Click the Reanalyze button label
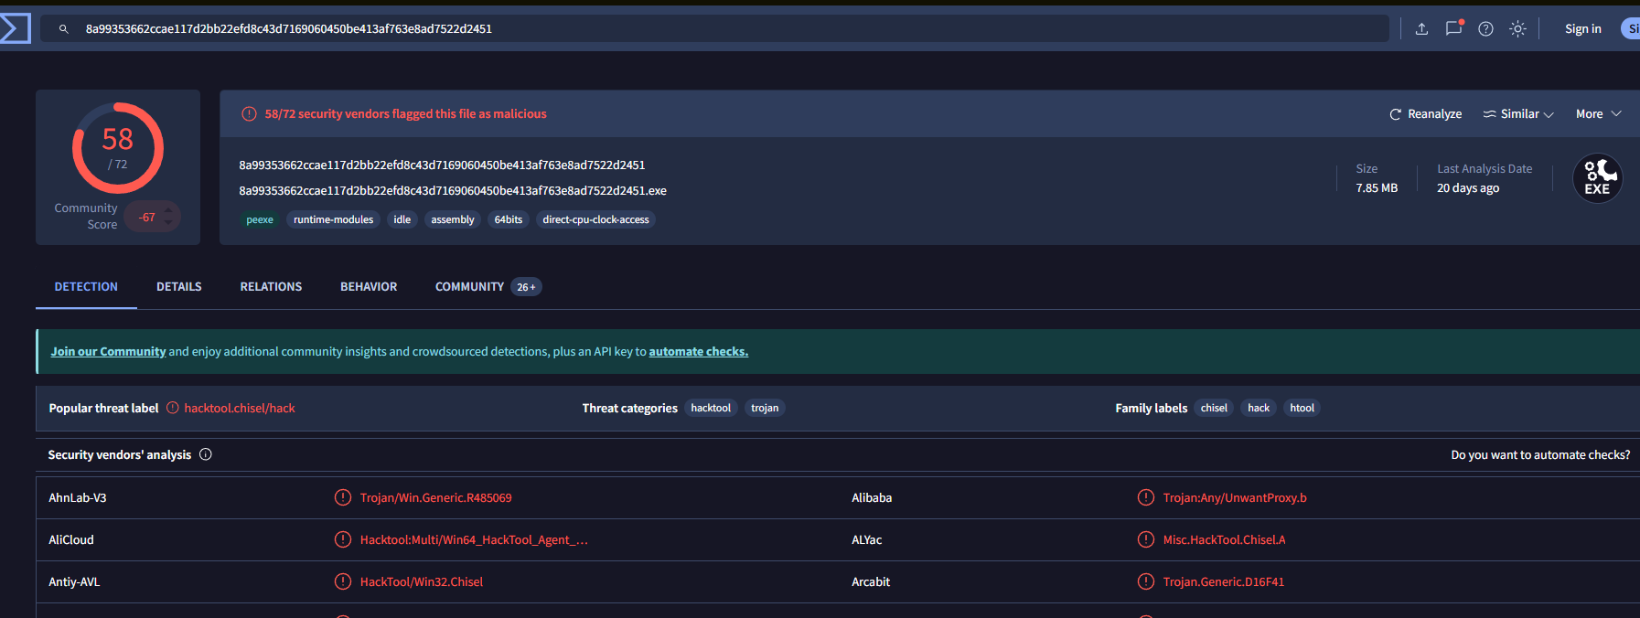1640x618 pixels. (1434, 114)
